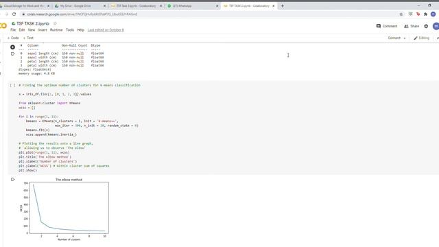Add a new Text cell
The image size is (439, 247).
point(28,38)
